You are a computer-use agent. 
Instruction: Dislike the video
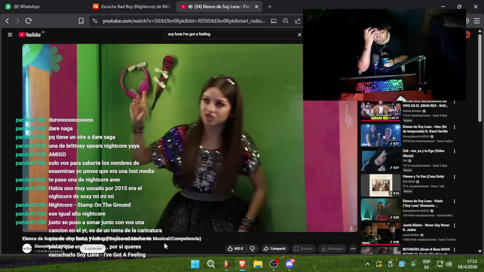coord(252,249)
